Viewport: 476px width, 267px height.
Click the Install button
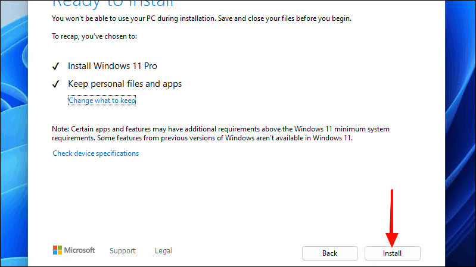[392, 253]
